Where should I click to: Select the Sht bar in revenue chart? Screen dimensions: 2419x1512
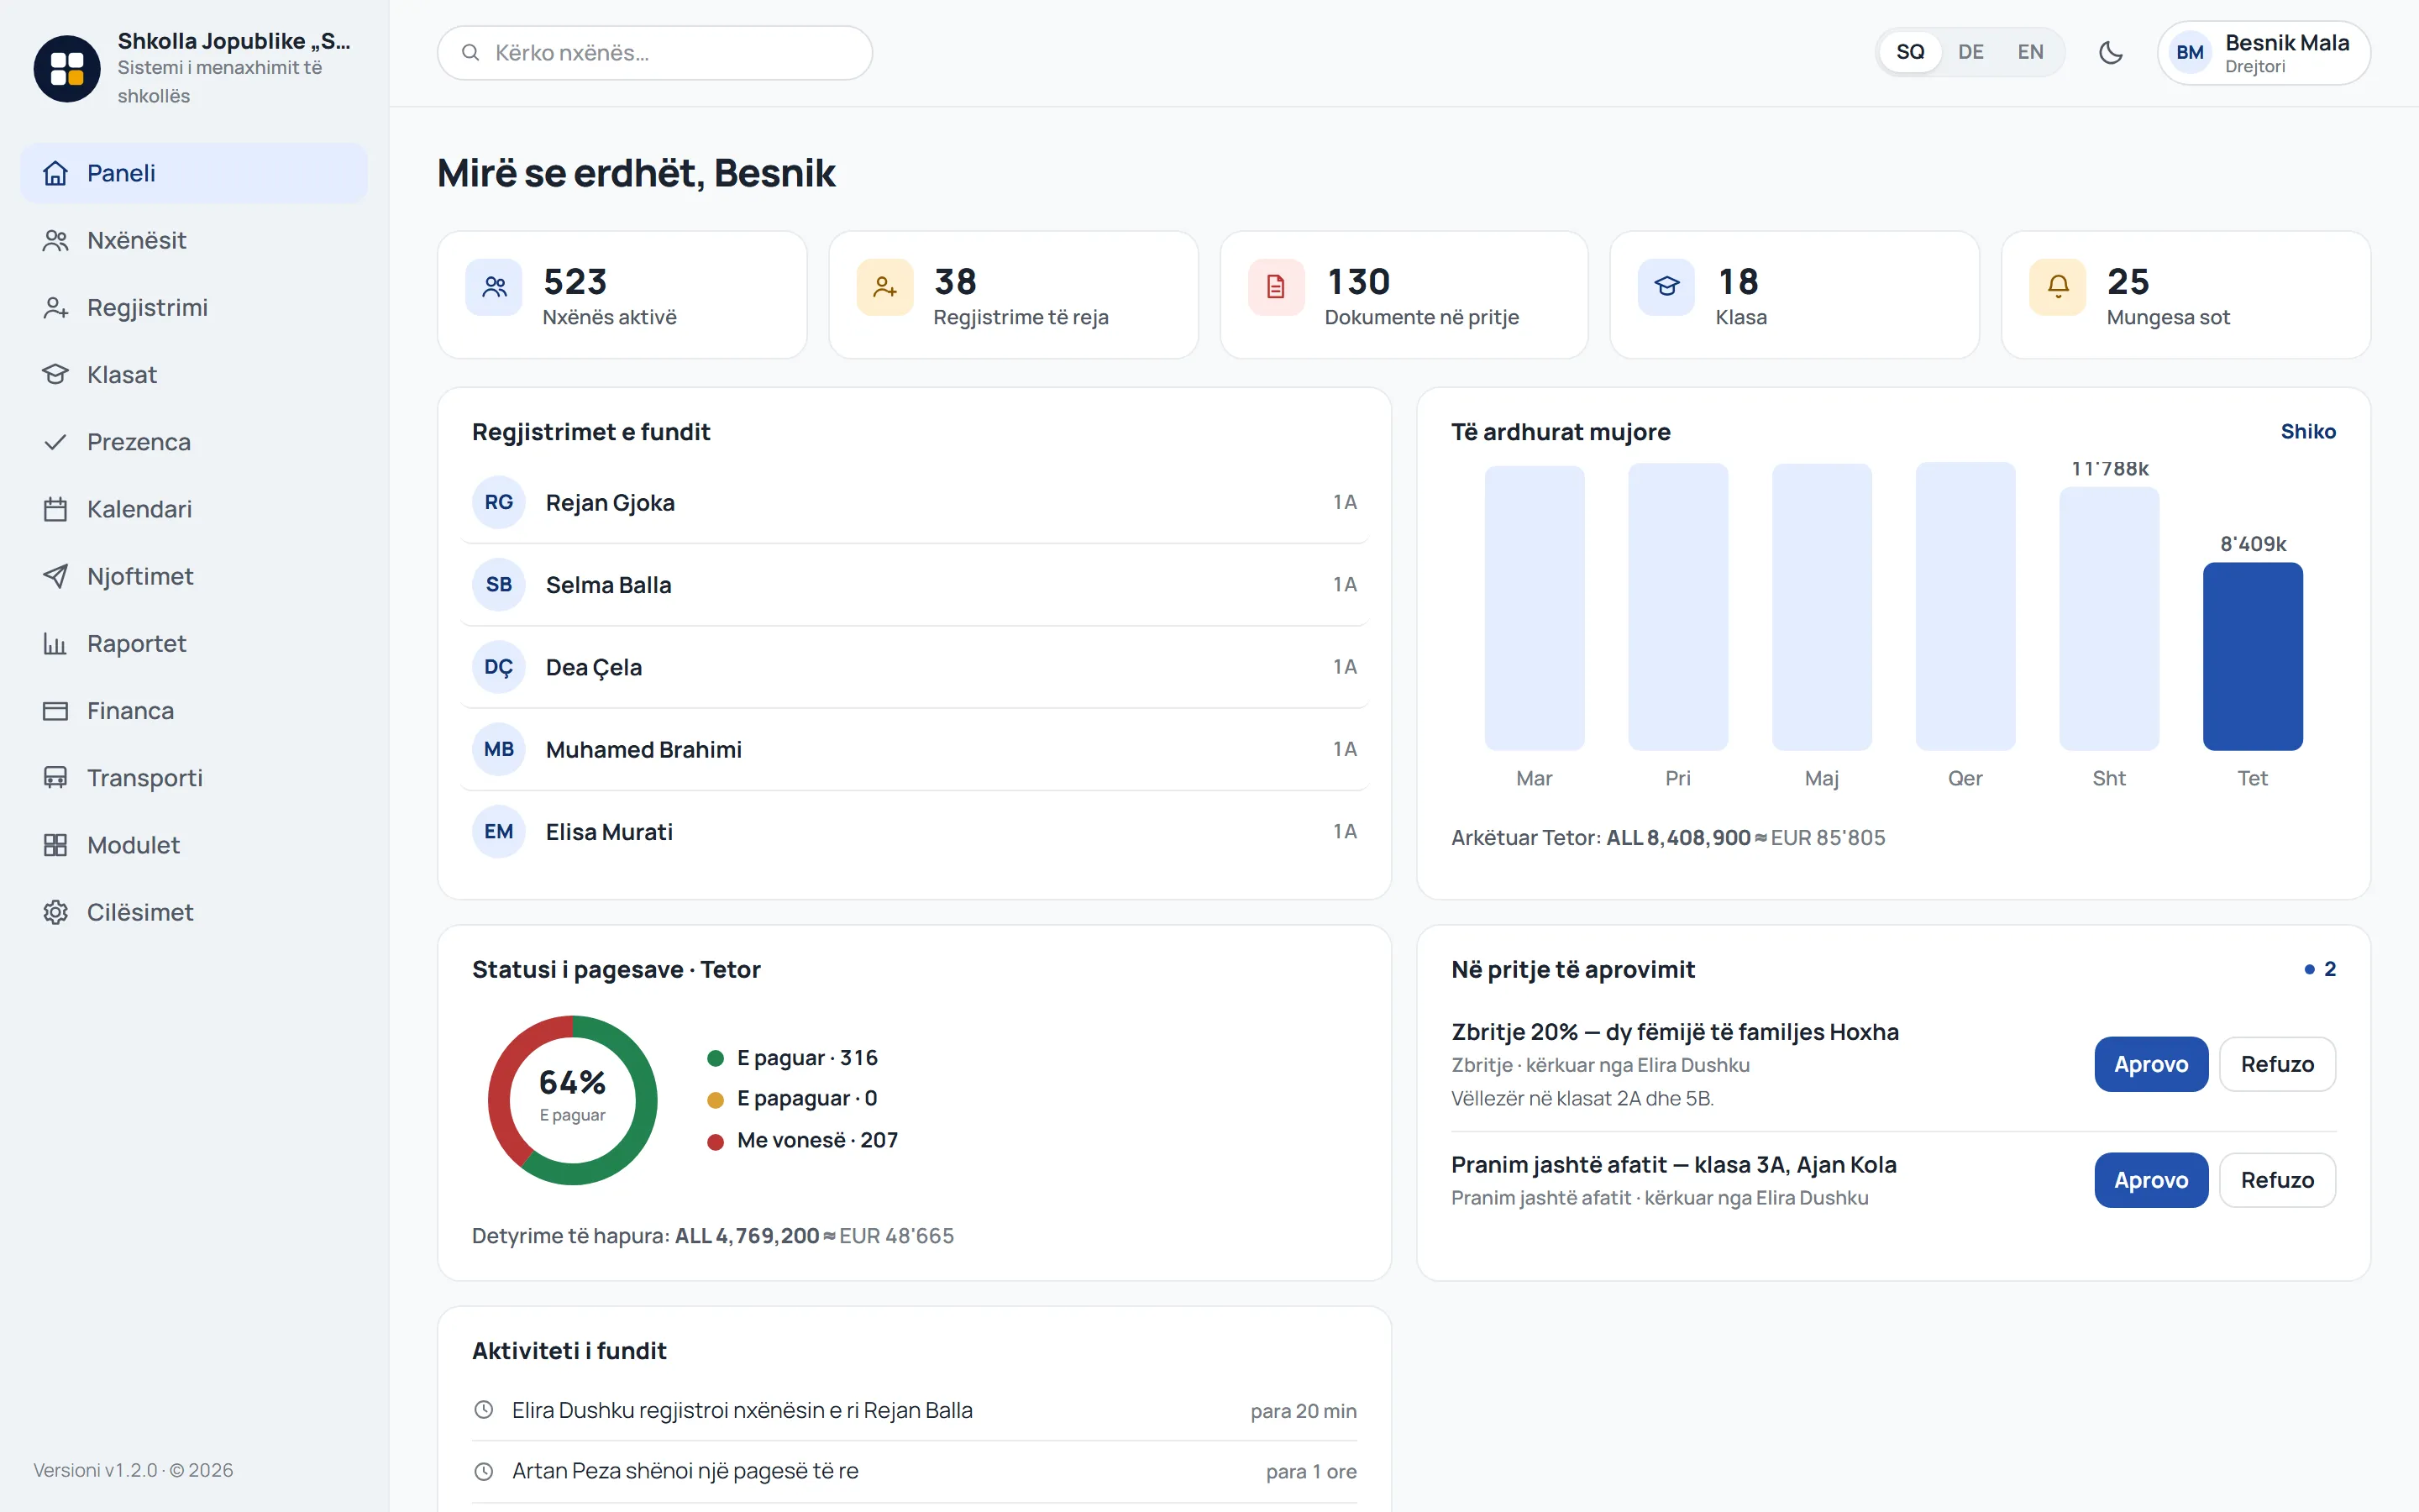[2109, 618]
